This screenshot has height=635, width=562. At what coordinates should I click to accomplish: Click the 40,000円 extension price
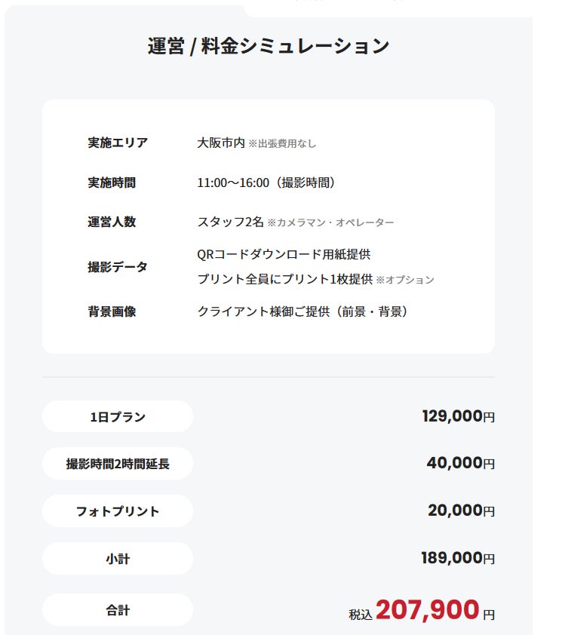[x=460, y=463]
